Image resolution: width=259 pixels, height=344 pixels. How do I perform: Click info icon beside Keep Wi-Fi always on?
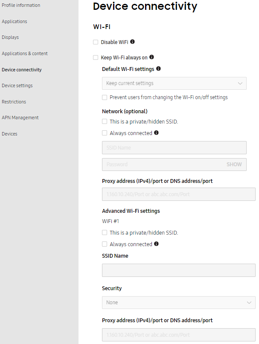151,57
